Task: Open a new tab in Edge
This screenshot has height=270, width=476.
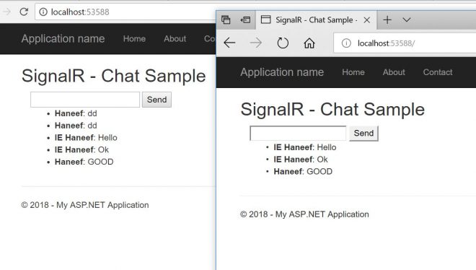Action: click(x=387, y=19)
